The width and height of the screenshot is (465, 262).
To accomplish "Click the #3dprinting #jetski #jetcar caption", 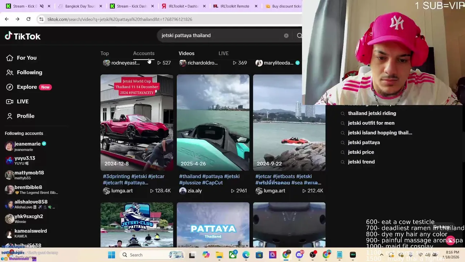I will [x=134, y=179].
